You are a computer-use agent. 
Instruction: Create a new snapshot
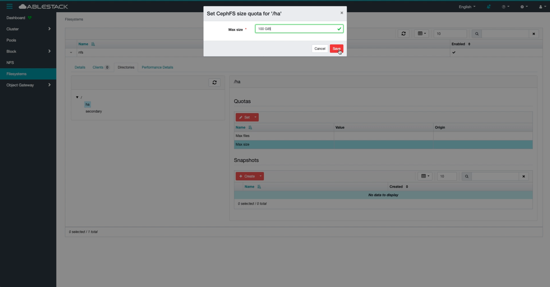click(x=247, y=176)
